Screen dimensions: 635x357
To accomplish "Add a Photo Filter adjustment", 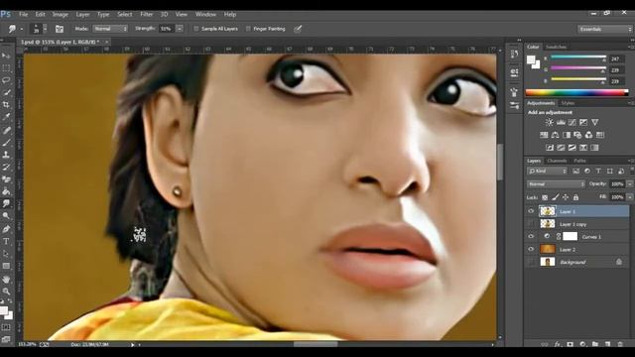I will 577,135.
